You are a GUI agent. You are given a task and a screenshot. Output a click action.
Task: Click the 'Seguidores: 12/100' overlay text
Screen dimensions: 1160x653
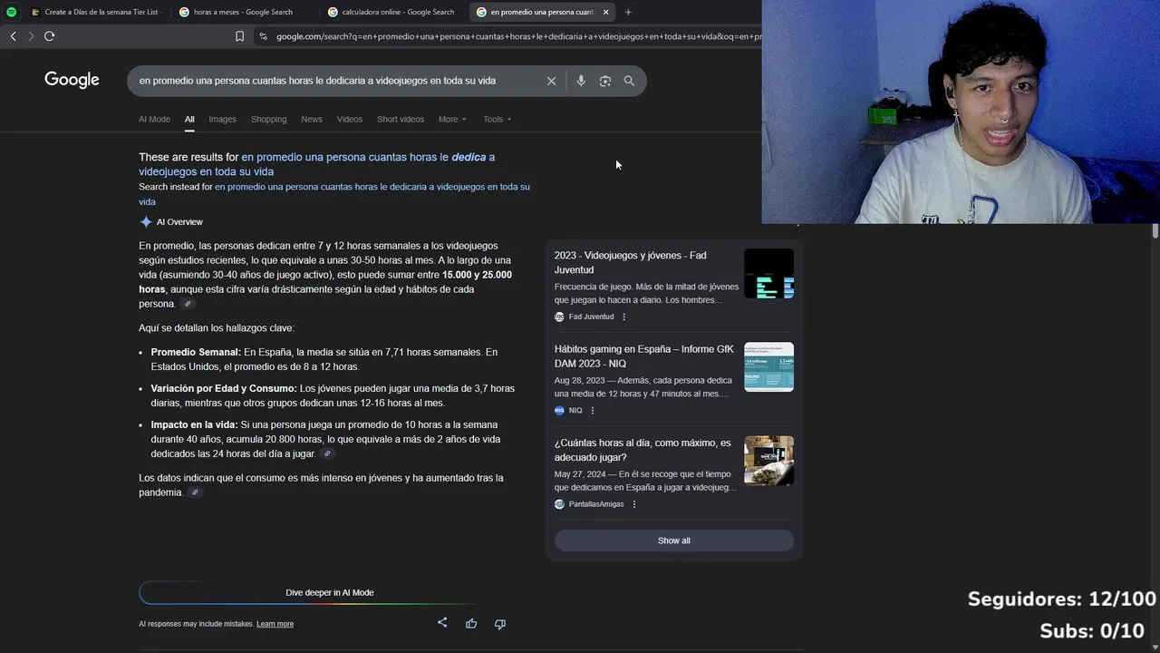(x=1062, y=599)
